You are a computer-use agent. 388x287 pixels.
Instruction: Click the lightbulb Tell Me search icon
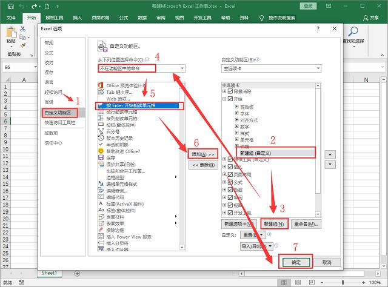(x=261, y=18)
